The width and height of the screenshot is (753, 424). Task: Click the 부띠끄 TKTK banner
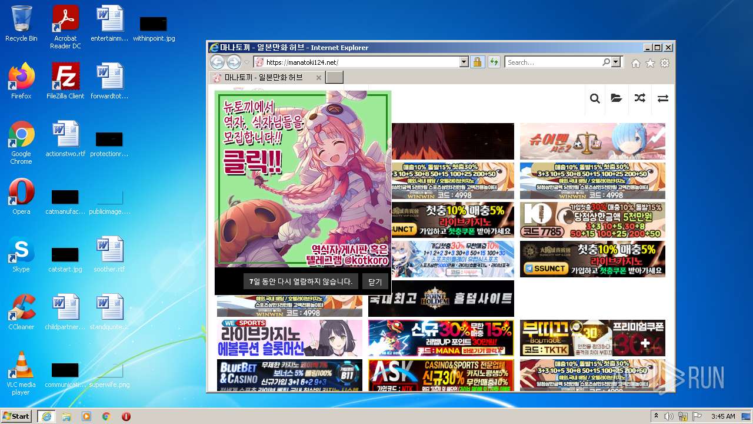(x=592, y=338)
